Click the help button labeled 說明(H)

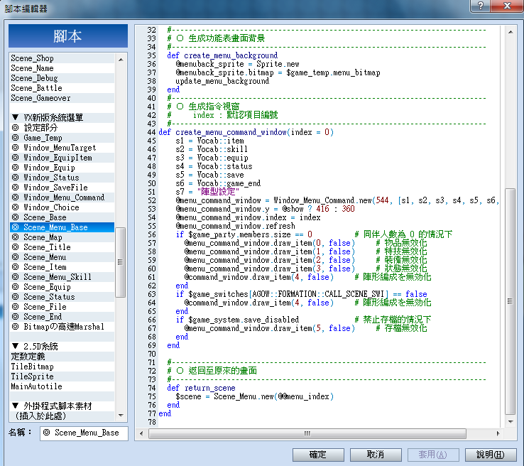tap(491, 455)
